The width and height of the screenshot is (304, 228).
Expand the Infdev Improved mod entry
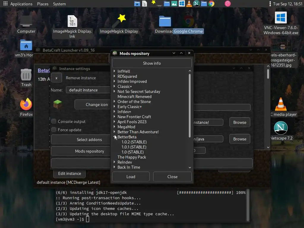click(114, 81)
